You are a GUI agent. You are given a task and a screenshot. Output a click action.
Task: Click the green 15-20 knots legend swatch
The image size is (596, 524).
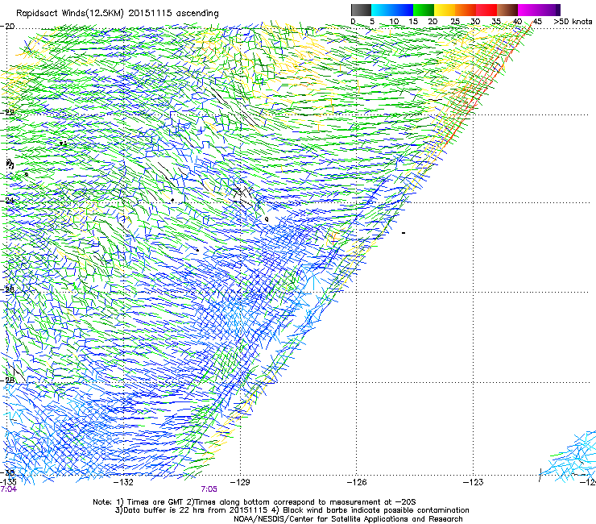pos(424,10)
